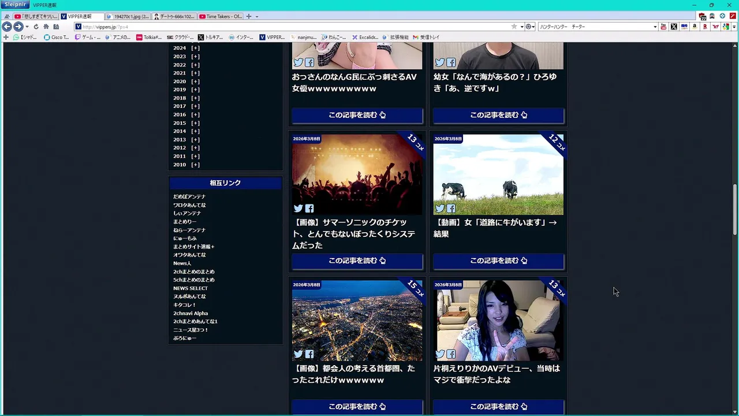Switch to the Time Takers tab
739x416 pixels.
click(221, 16)
